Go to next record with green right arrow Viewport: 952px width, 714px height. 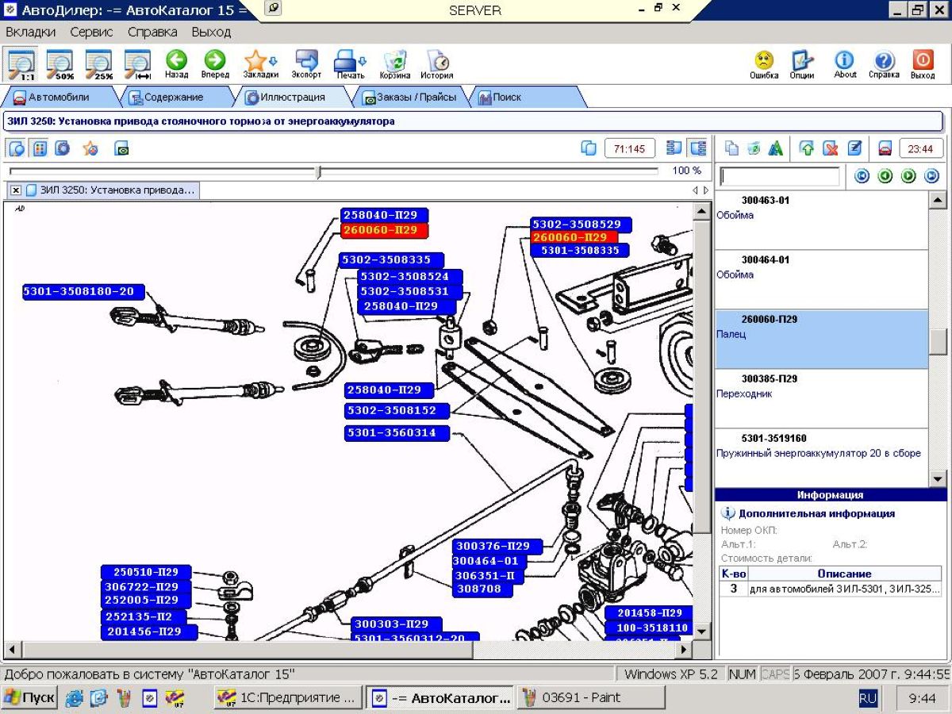click(908, 176)
